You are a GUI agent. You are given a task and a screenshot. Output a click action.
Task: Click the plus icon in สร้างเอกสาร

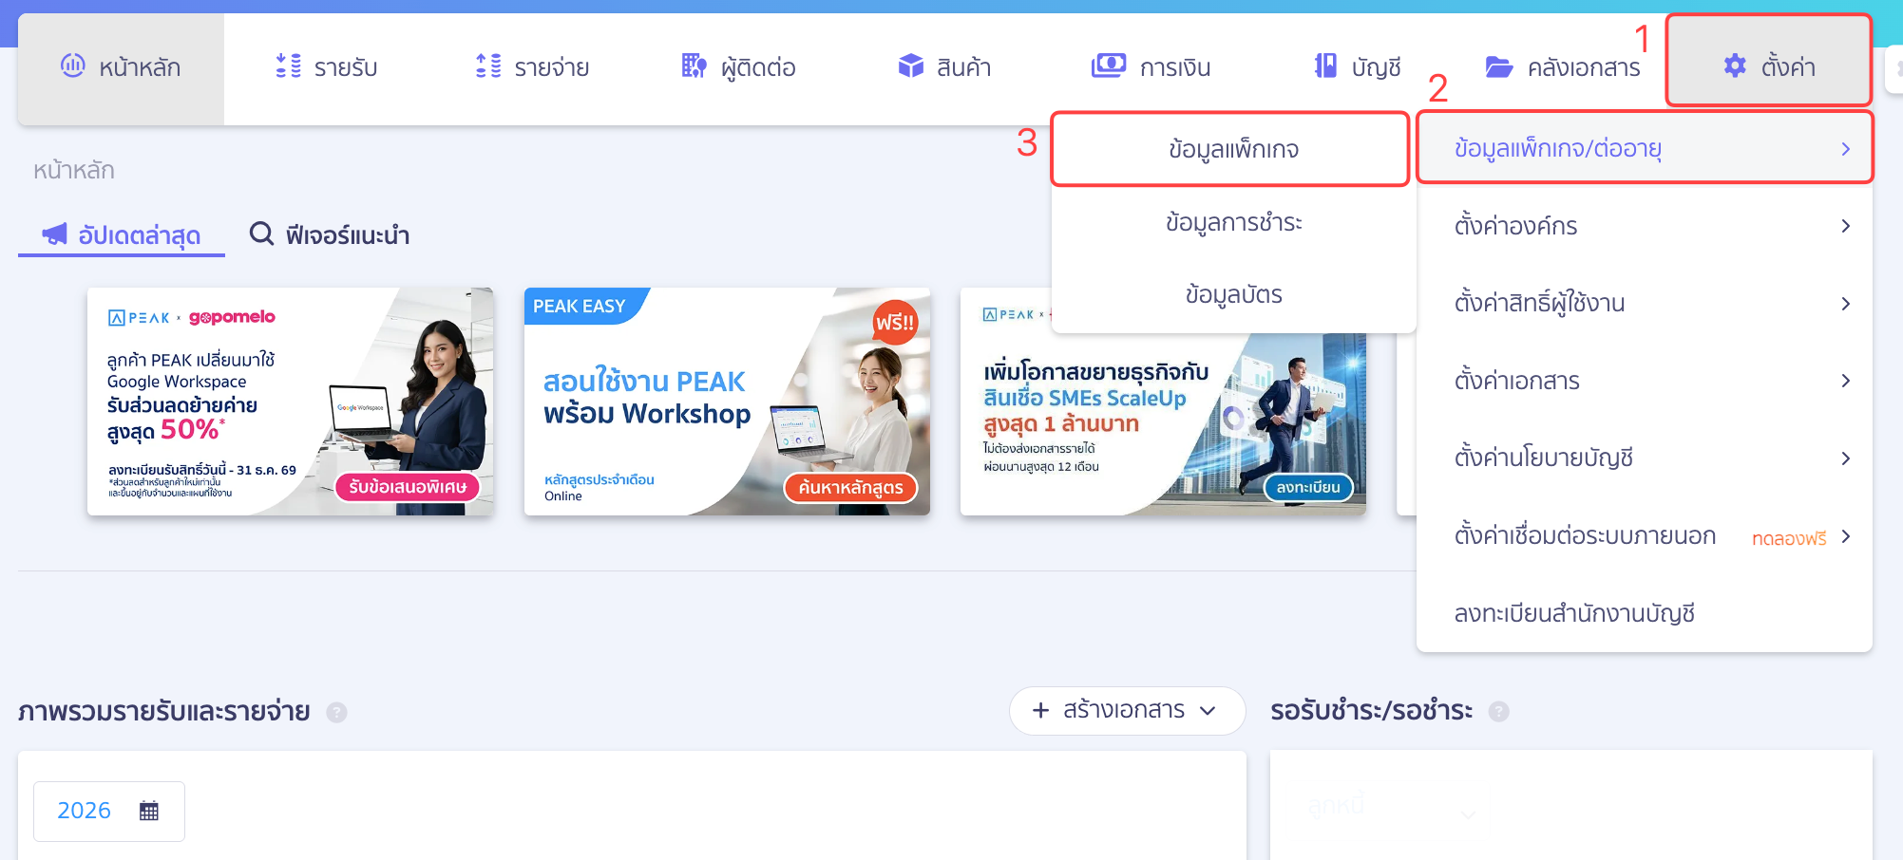click(x=1041, y=710)
